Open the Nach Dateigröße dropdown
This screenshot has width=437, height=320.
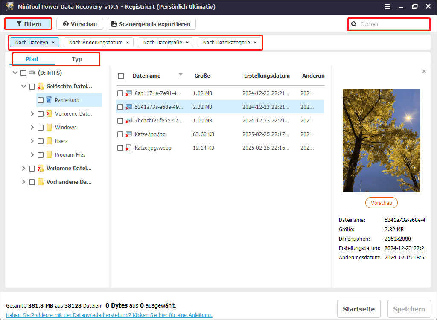tap(166, 42)
